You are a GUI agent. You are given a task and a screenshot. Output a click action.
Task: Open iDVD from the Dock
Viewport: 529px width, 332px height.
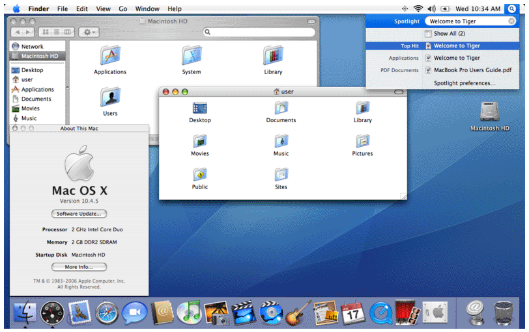tap(271, 313)
